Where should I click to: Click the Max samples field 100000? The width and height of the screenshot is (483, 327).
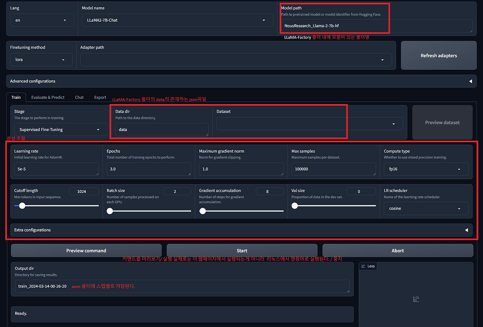click(x=334, y=169)
